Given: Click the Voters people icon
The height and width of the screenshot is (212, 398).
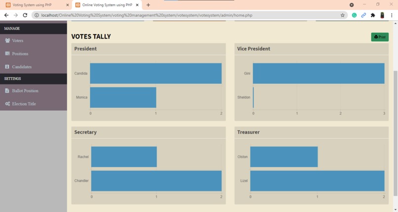Looking at the screenshot, I should point(7,41).
